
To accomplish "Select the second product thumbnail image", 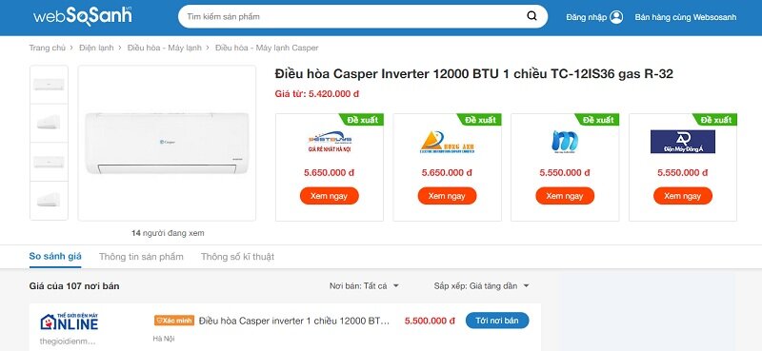I will click(49, 123).
